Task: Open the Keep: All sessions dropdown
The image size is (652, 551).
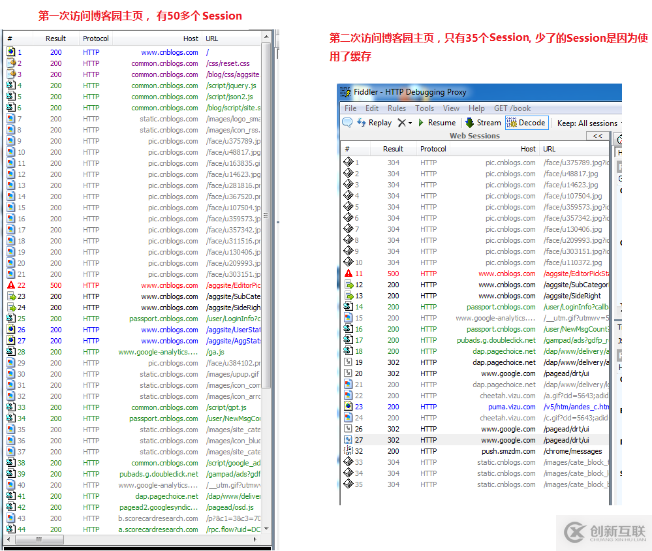Action: tap(589, 123)
